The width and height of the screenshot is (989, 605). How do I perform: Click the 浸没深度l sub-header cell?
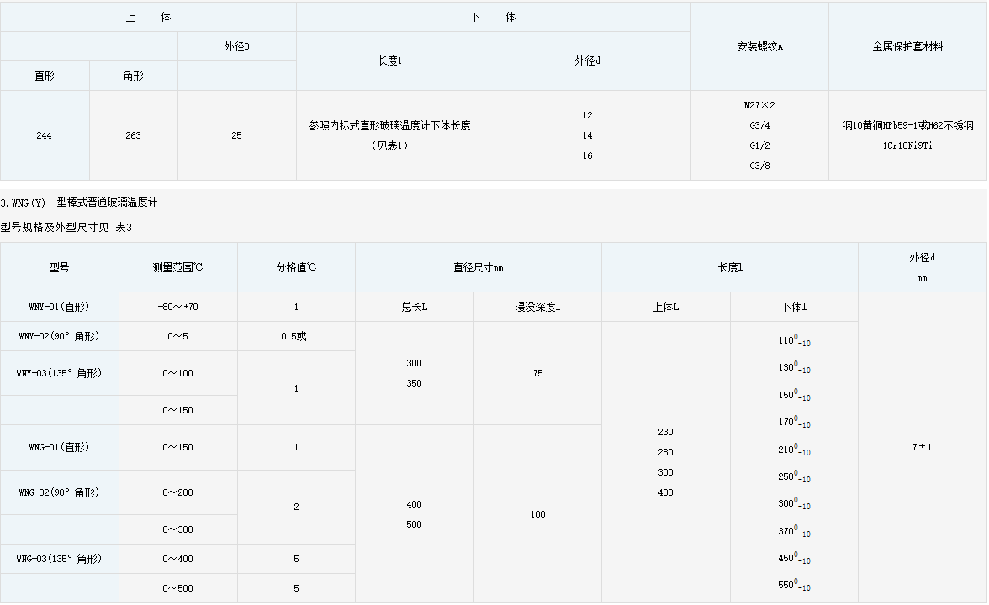537,307
